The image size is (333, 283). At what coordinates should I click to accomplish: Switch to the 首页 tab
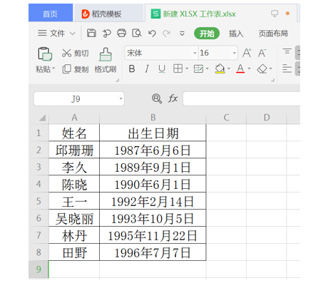coord(51,13)
